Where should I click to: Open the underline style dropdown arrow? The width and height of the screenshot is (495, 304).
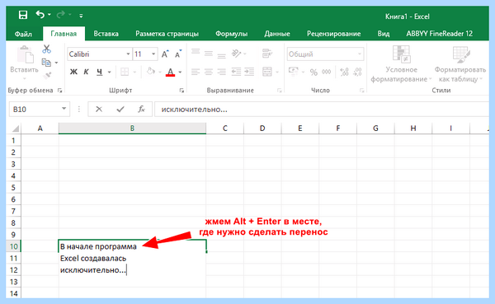[110, 72]
